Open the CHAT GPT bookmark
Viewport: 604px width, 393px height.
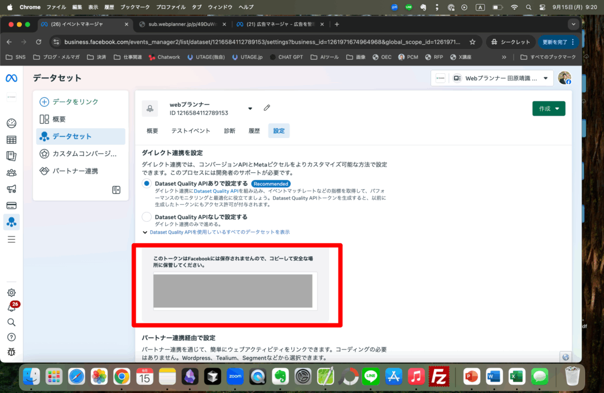click(286, 57)
